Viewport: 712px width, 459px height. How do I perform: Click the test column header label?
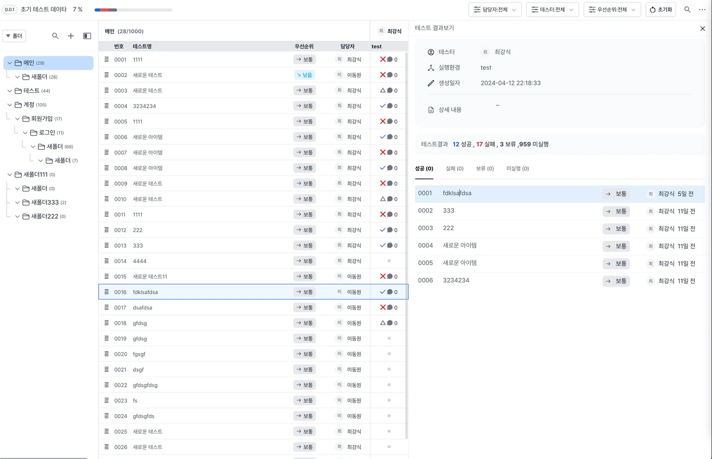point(376,46)
